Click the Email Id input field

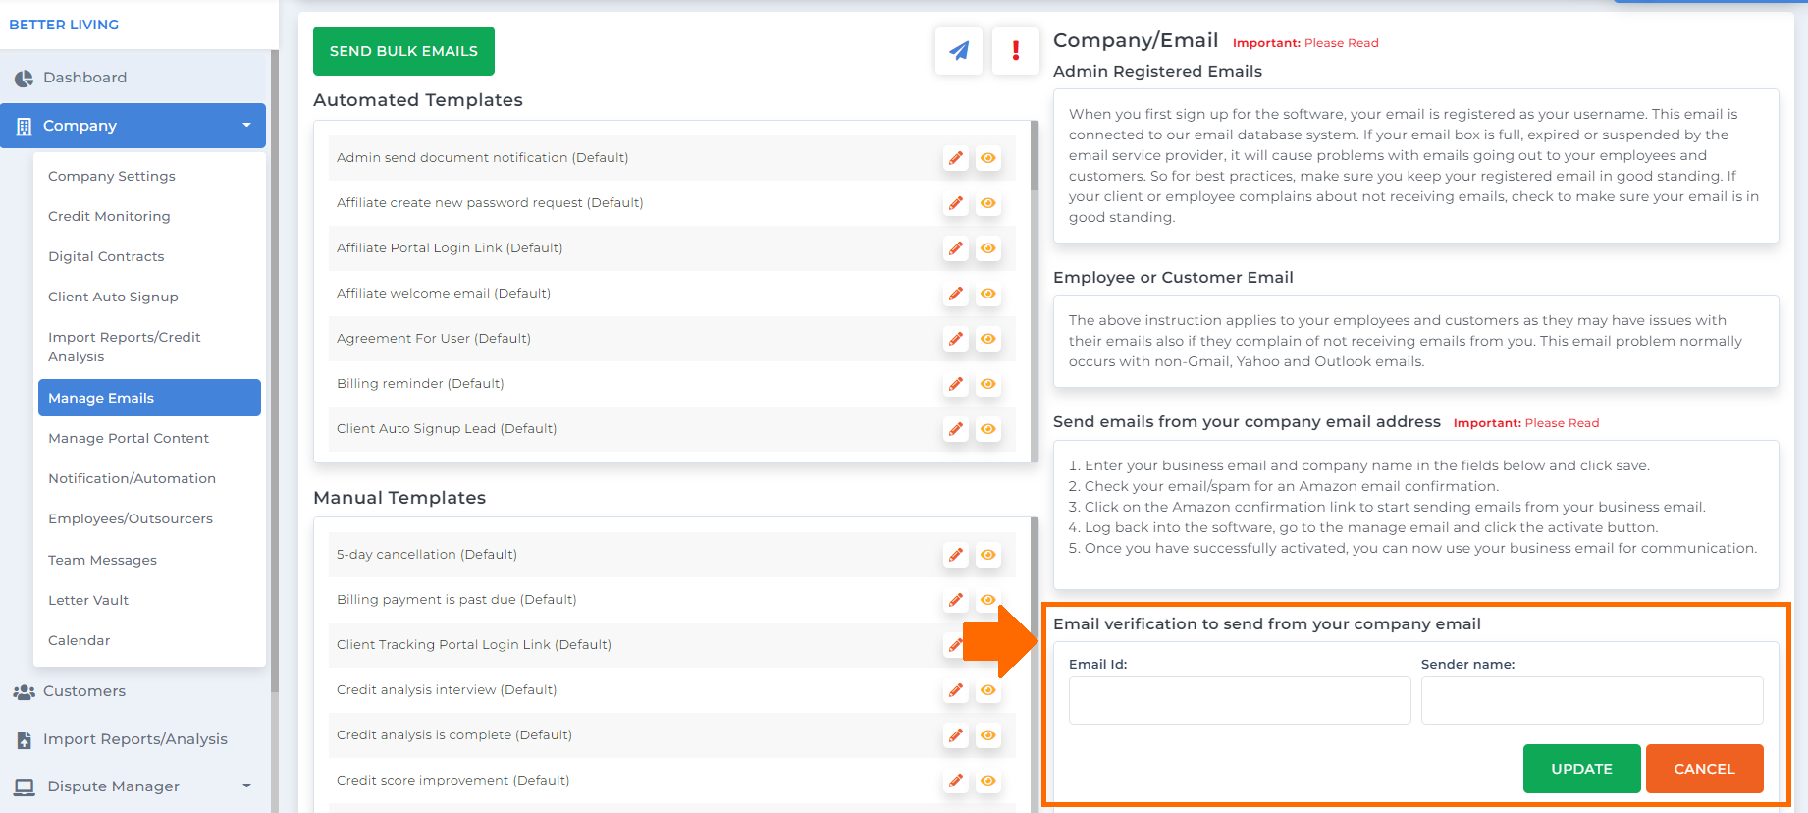click(x=1240, y=700)
